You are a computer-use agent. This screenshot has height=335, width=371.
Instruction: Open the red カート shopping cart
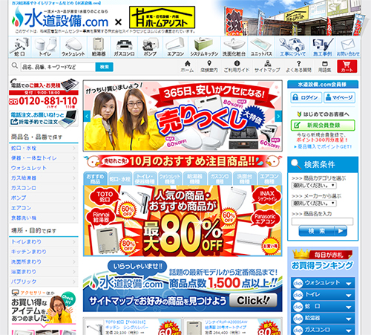pos(347,66)
